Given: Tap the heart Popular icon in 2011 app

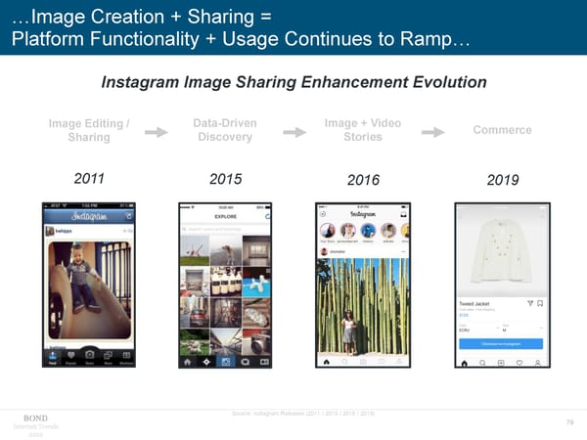Looking at the screenshot, I should pos(68,353).
